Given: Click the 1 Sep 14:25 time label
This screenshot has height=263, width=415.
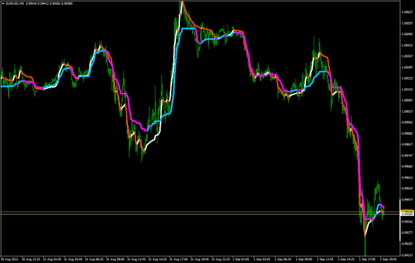Looking at the screenshot, I should [346, 259].
